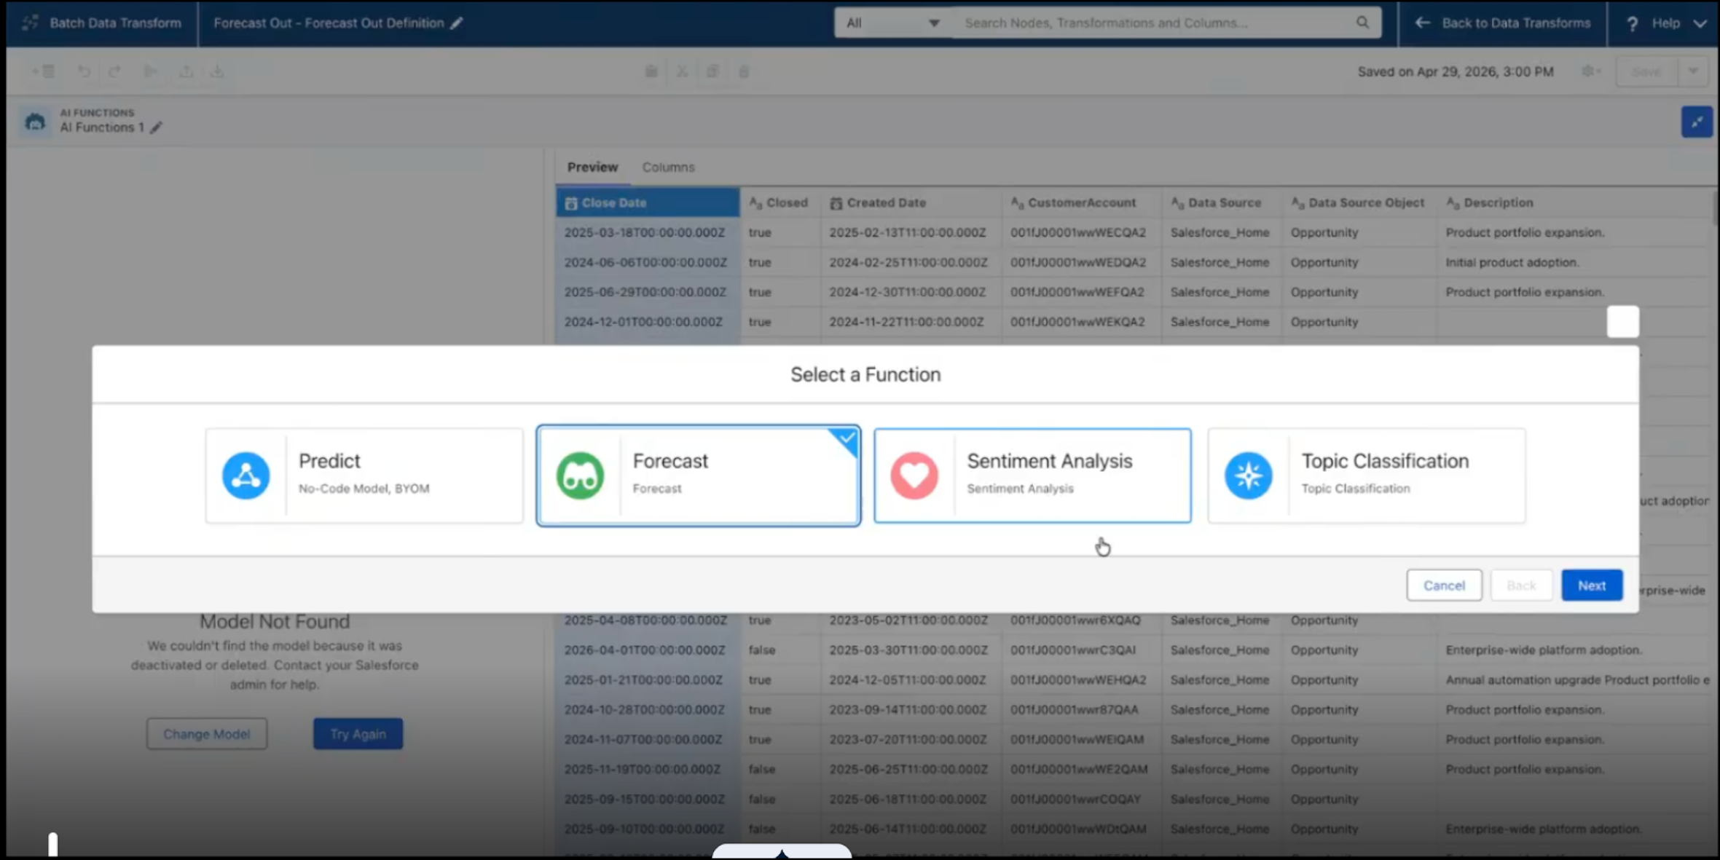Select the CustomerAccount column header
The width and height of the screenshot is (1720, 860).
coord(1081,202)
